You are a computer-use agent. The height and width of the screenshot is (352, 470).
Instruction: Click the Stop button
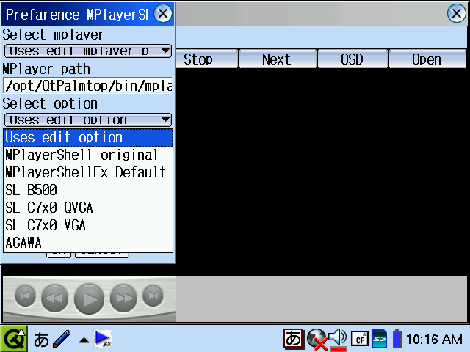[x=207, y=59]
